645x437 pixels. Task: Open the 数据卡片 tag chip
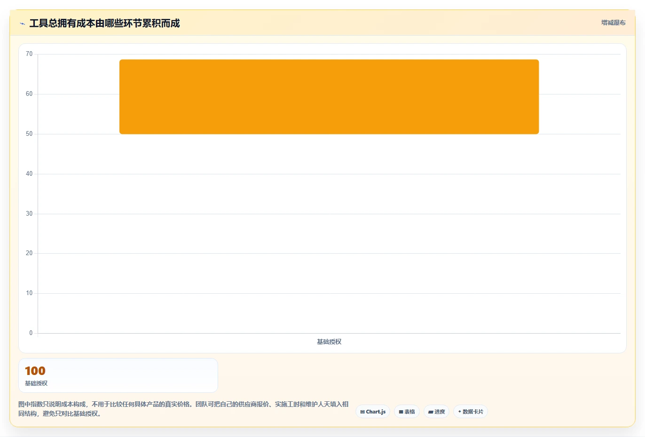(471, 412)
